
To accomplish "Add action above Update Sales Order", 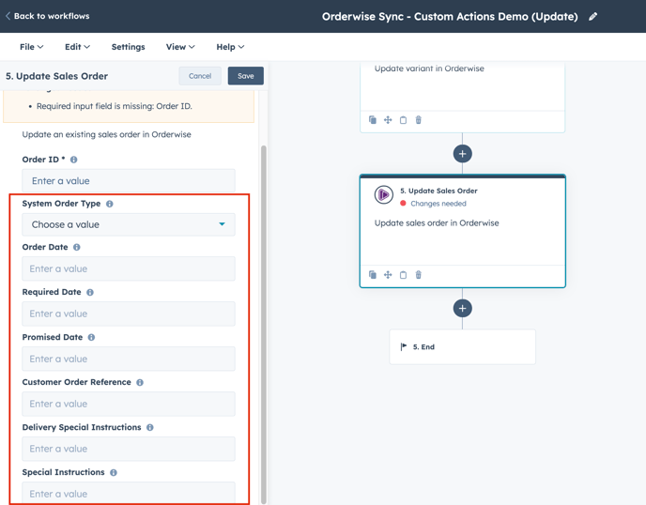I will [x=462, y=154].
